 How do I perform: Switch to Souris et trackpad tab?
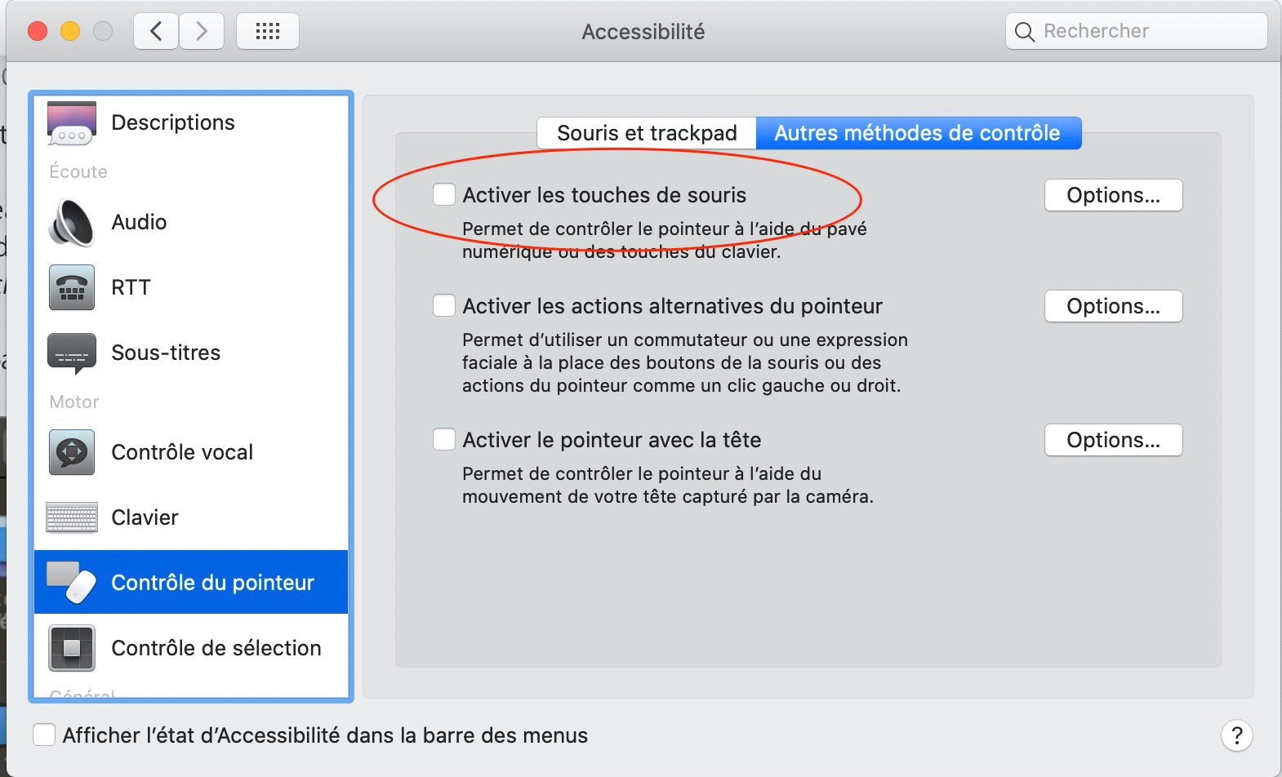(647, 133)
